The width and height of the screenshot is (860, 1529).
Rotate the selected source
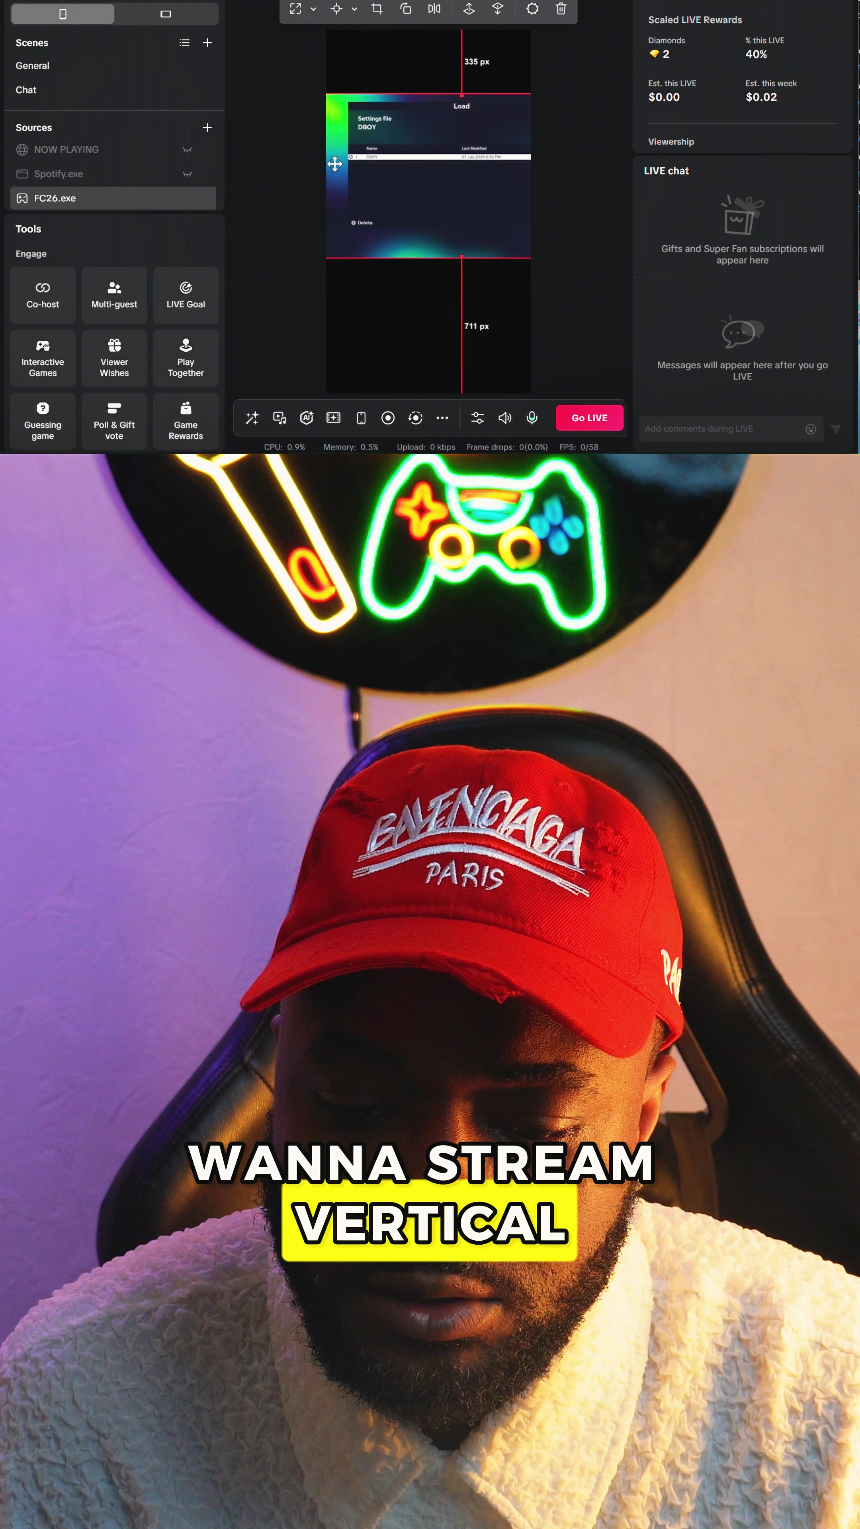(406, 9)
